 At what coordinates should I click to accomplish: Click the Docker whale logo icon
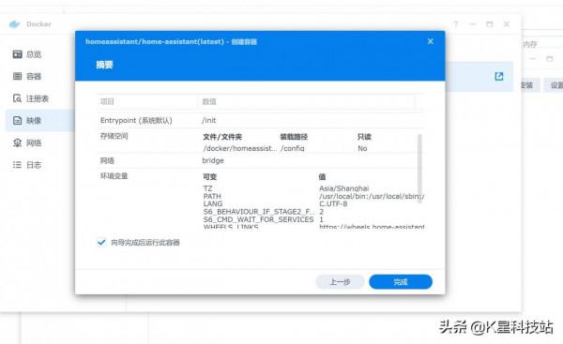[14, 24]
